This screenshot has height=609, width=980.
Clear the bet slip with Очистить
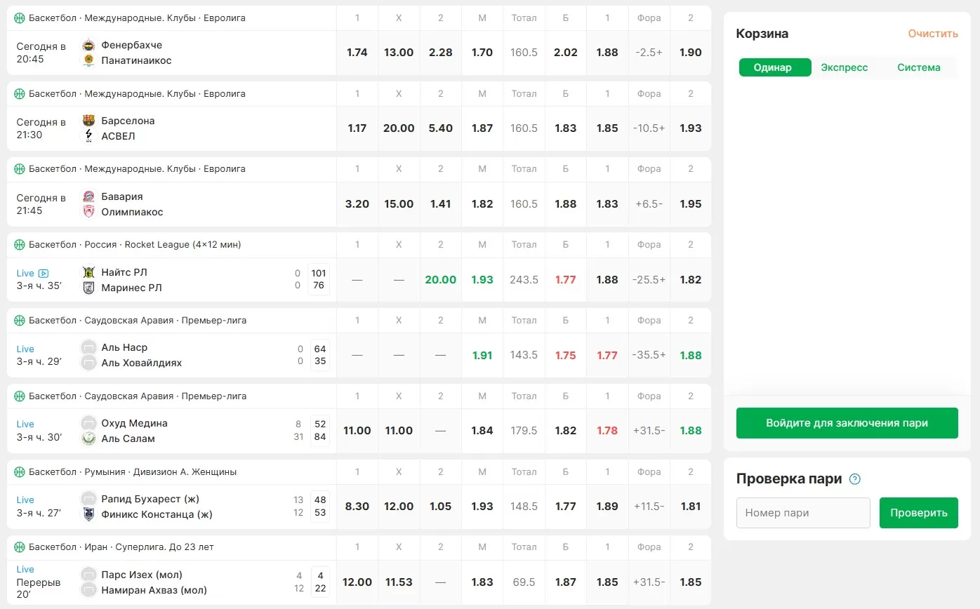tap(932, 34)
